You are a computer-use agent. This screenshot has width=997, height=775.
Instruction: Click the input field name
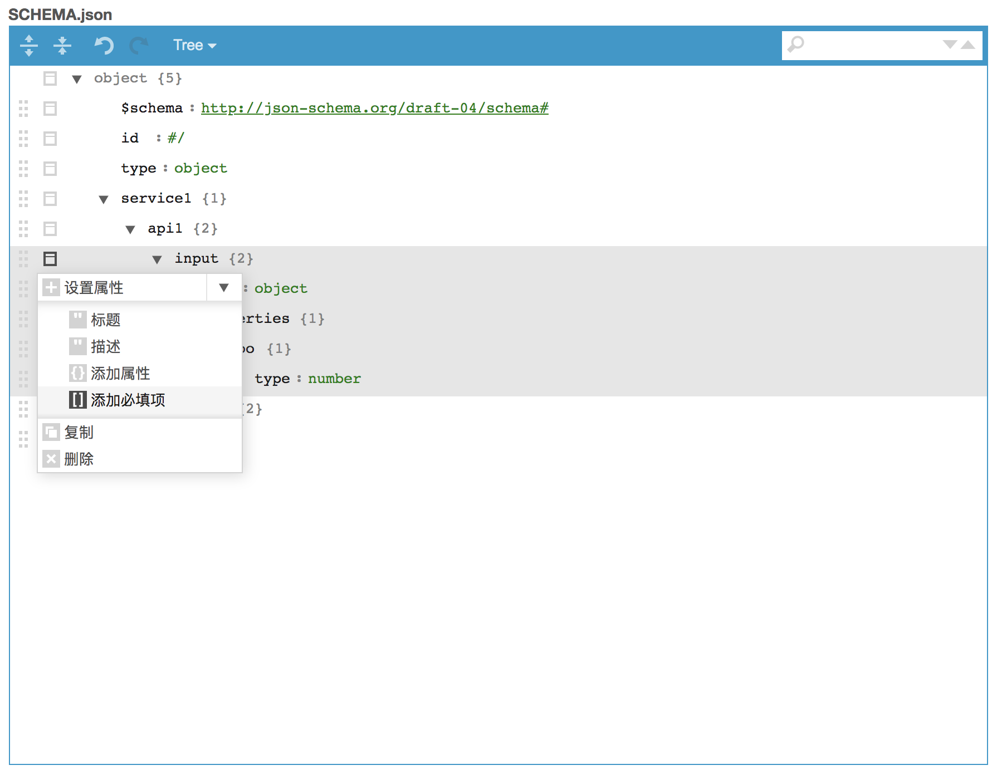(x=196, y=258)
